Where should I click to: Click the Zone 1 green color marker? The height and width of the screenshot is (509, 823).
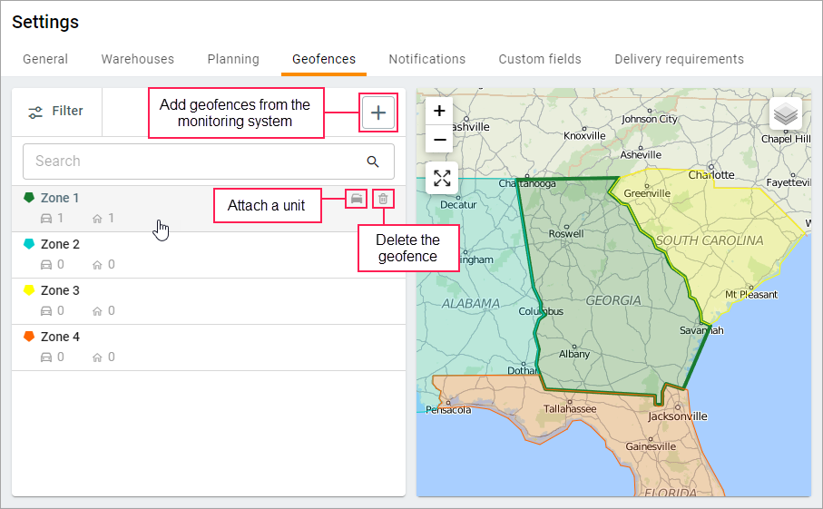coord(29,197)
